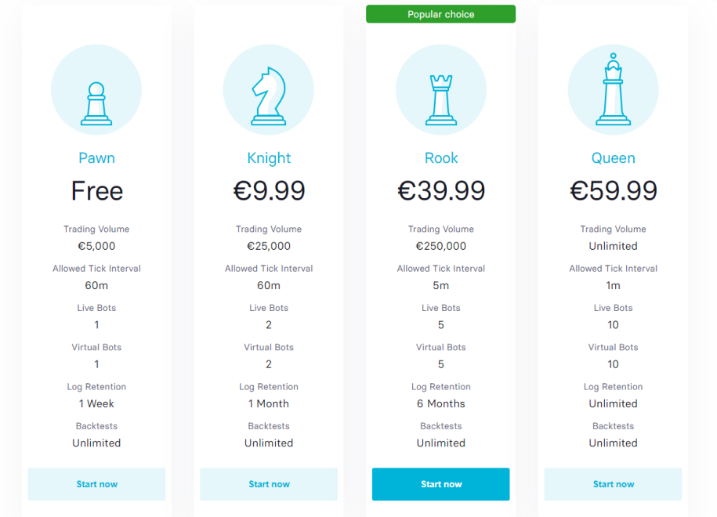The width and height of the screenshot is (717, 517).
Task: Click the €39.99 price label
Action: point(441,191)
